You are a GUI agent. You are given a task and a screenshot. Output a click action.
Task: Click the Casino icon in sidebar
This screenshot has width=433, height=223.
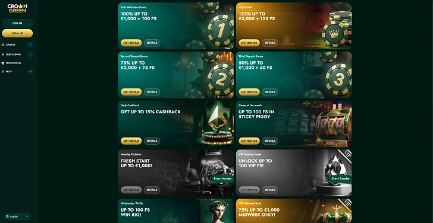3,44
